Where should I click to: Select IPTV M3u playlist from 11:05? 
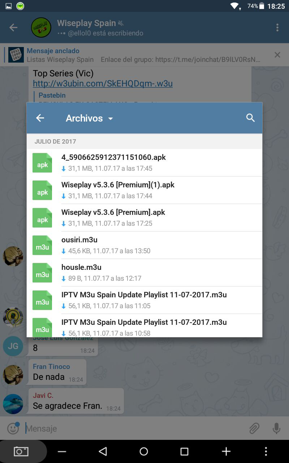click(144, 295)
